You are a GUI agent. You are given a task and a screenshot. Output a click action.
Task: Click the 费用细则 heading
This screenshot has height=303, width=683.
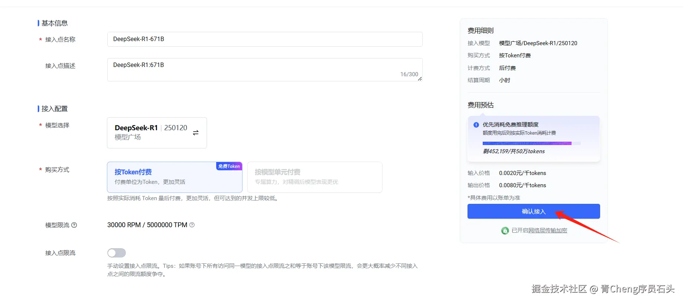click(481, 31)
